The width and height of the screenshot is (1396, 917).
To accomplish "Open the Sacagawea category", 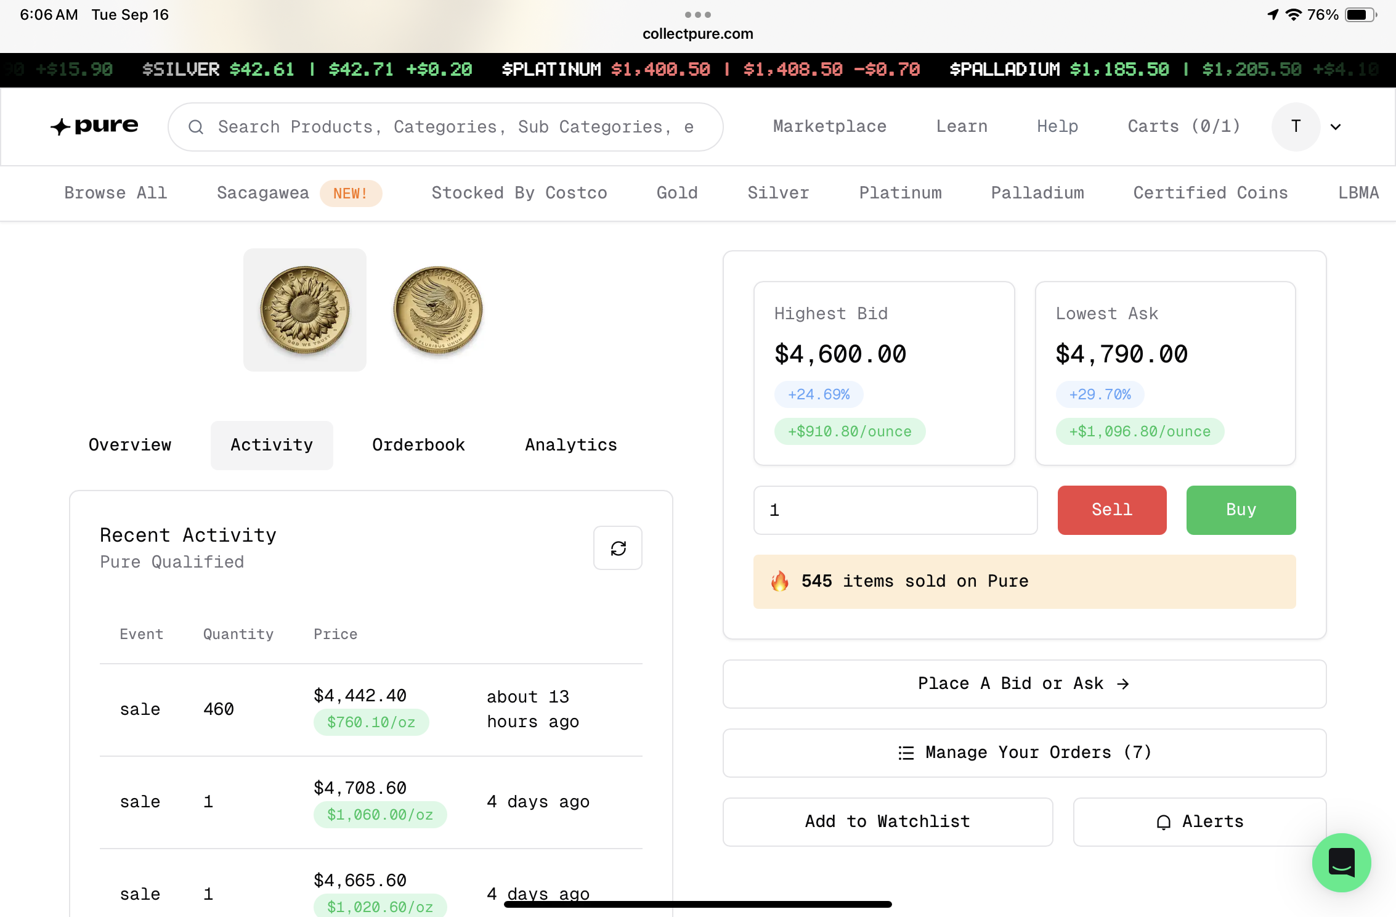I will (263, 193).
